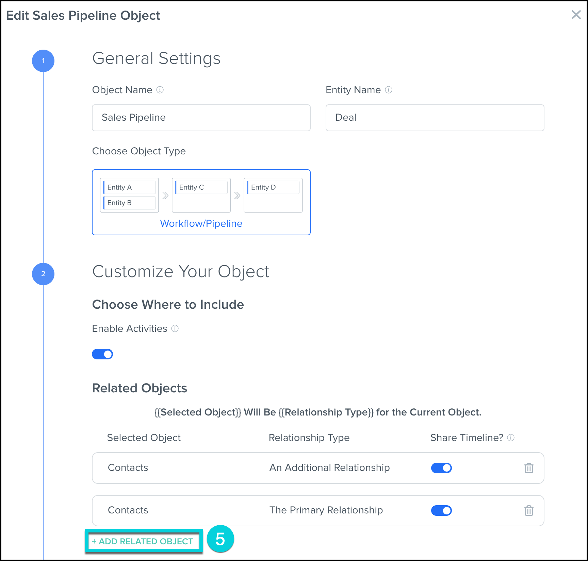
Task: Open The Primary Relationship type selector
Action: (x=326, y=510)
